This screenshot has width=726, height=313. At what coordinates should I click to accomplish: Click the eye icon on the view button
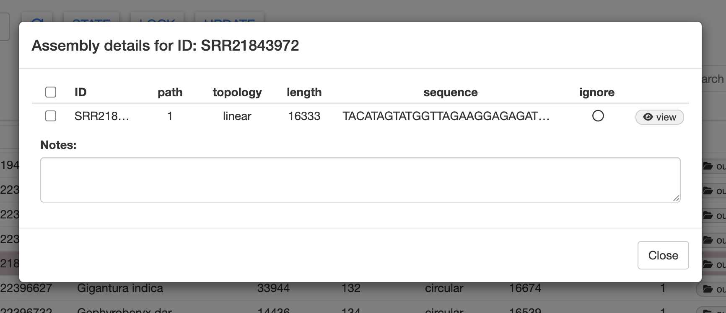648,117
